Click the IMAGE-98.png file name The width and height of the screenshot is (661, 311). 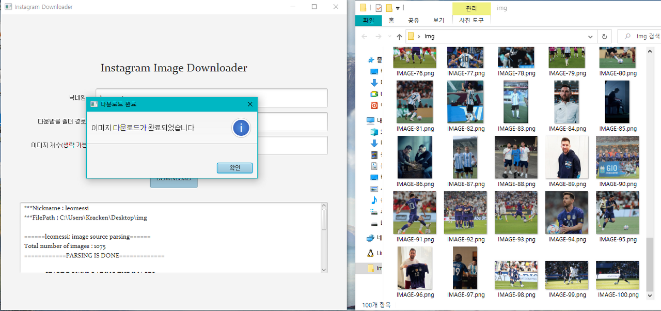click(516, 294)
